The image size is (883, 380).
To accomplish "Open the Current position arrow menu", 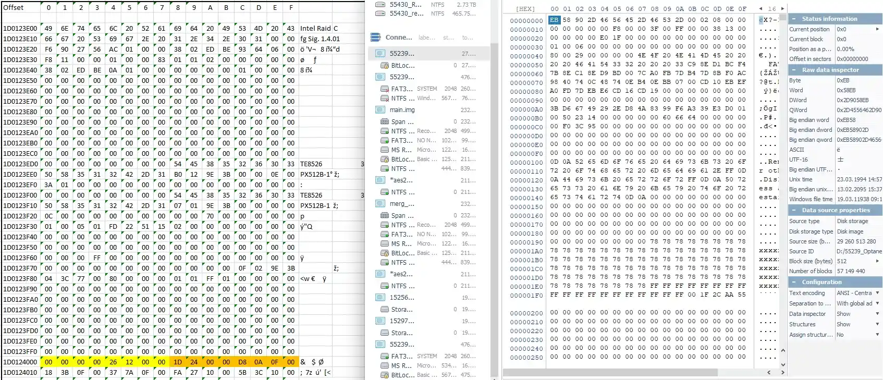I will pos(878,29).
